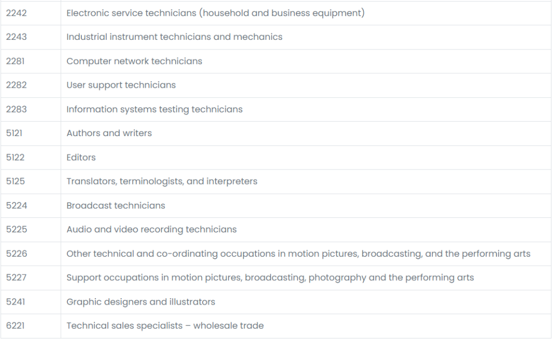Click the 5224 code cell

pyautogui.click(x=31, y=206)
